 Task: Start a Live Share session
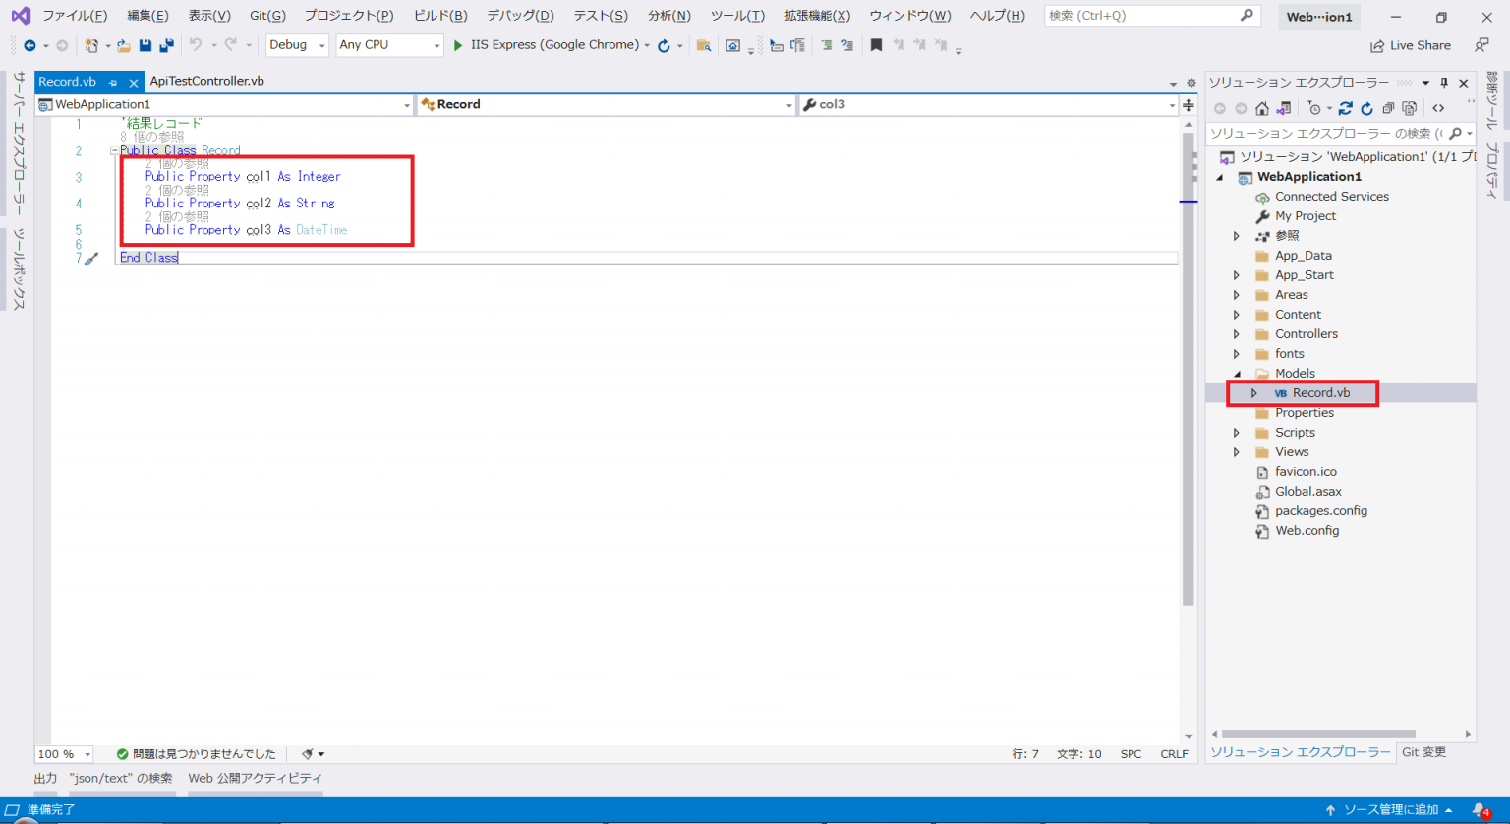click(x=1410, y=45)
